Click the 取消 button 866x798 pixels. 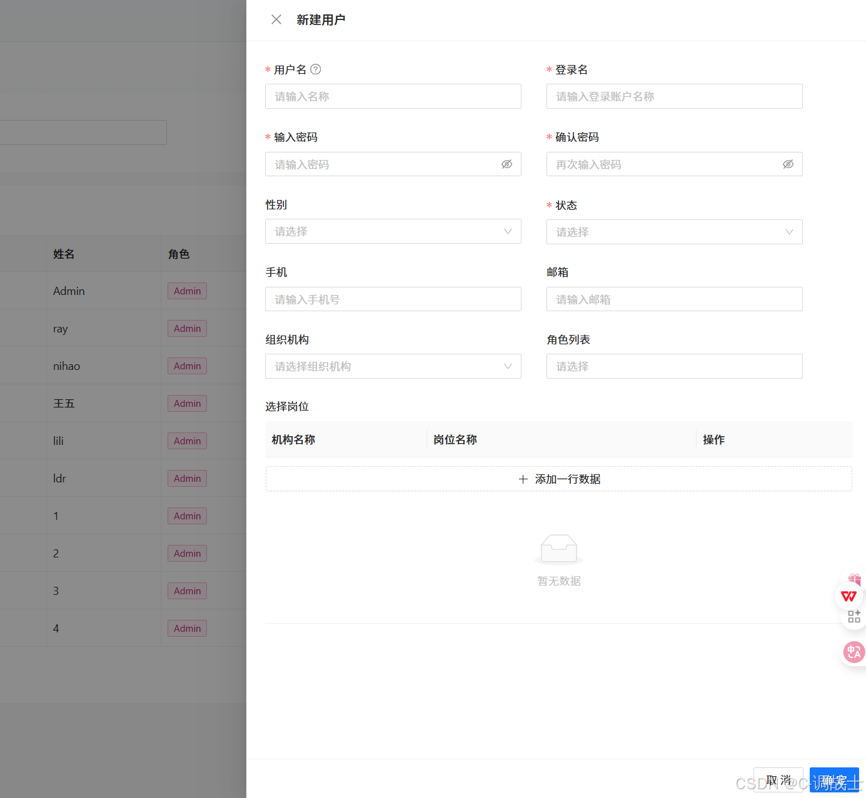778,780
